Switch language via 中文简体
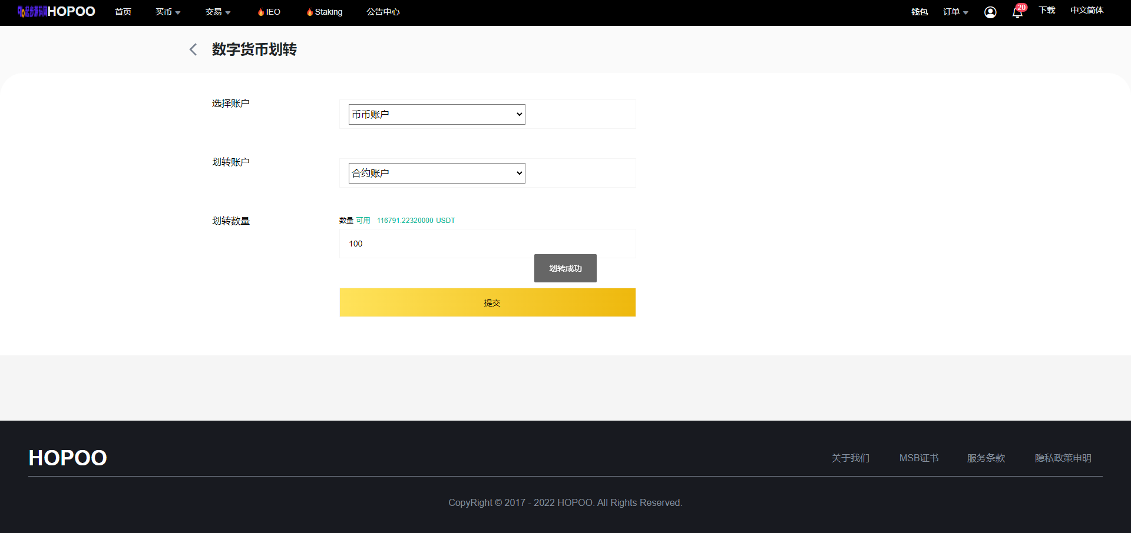Viewport: 1131px width, 533px height. point(1087,11)
